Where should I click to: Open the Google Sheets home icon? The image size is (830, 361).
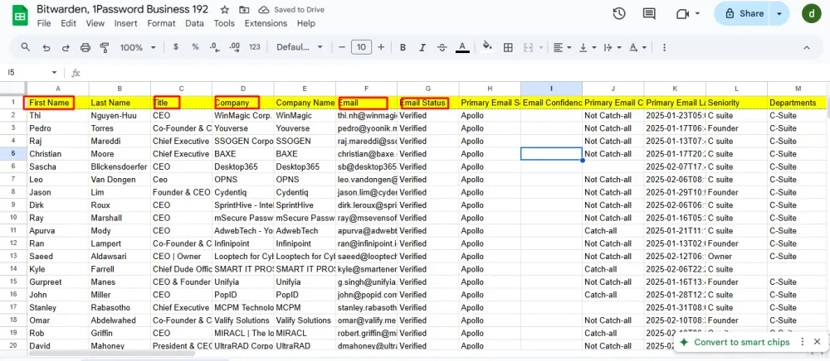(20, 16)
